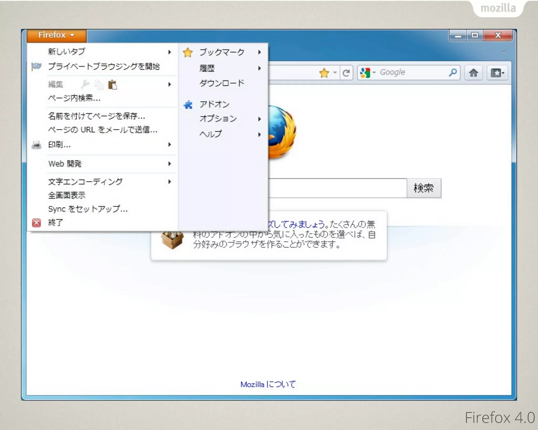538x430 pixels.
Task: Choose 名前を付けてページを保存...
Action: coord(97,116)
